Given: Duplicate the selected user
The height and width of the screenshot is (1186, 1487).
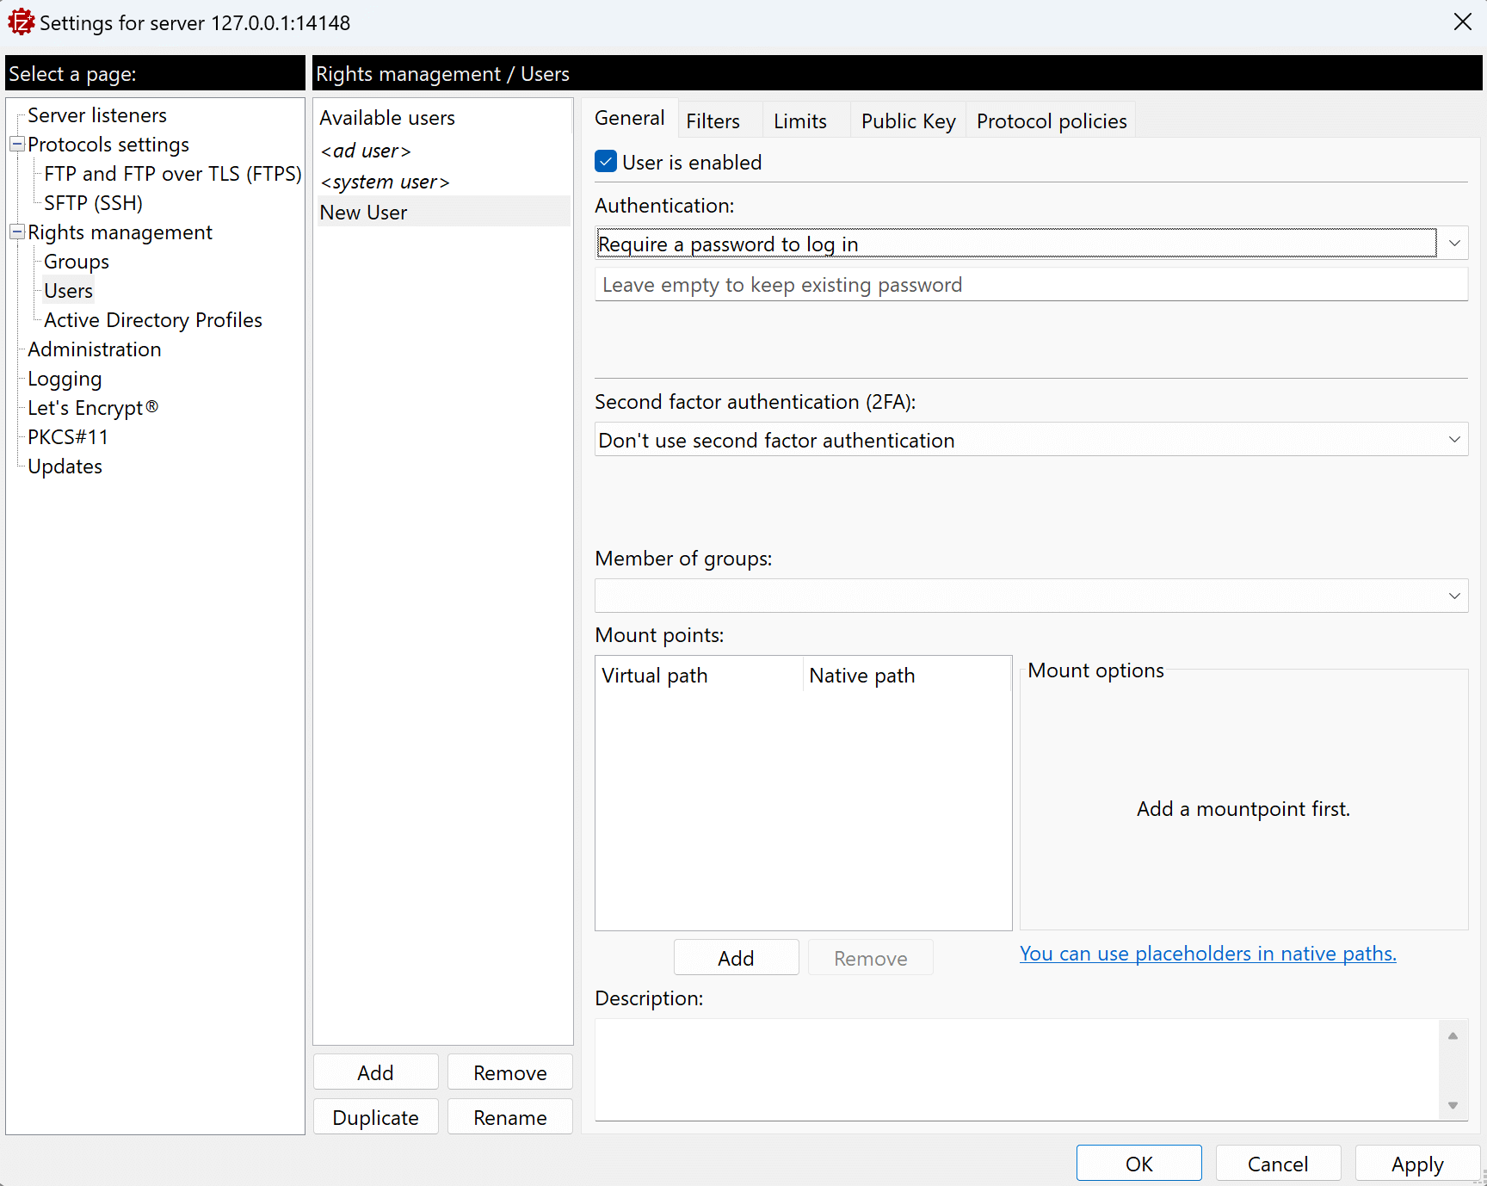Looking at the screenshot, I should tap(375, 1117).
